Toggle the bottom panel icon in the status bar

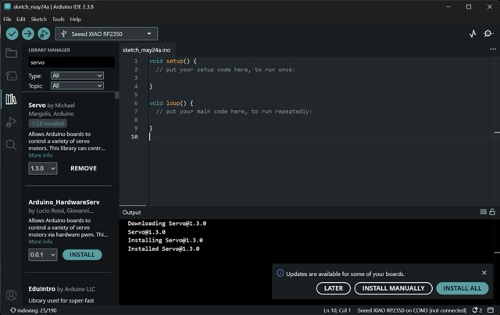tap(491, 310)
